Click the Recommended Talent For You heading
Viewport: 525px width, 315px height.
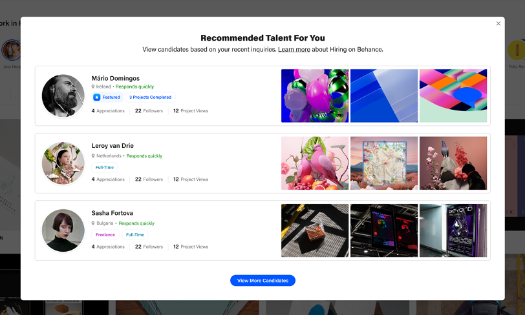click(x=263, y=38)
